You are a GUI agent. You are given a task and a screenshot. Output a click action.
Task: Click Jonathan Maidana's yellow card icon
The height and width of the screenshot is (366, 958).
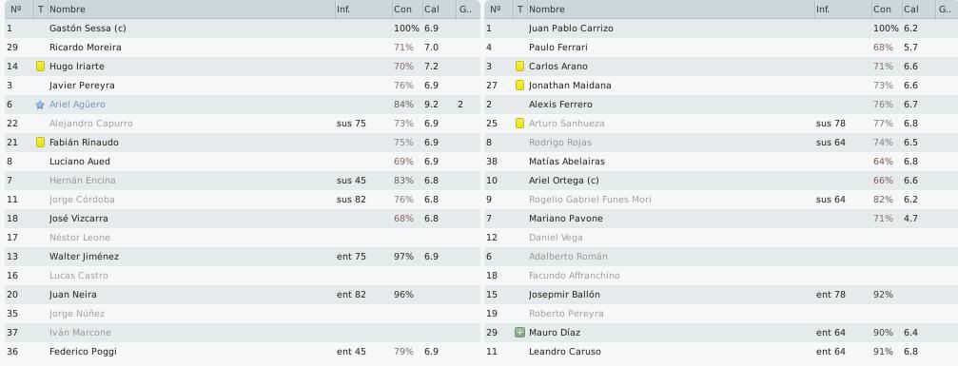click(x=520, y=86)
